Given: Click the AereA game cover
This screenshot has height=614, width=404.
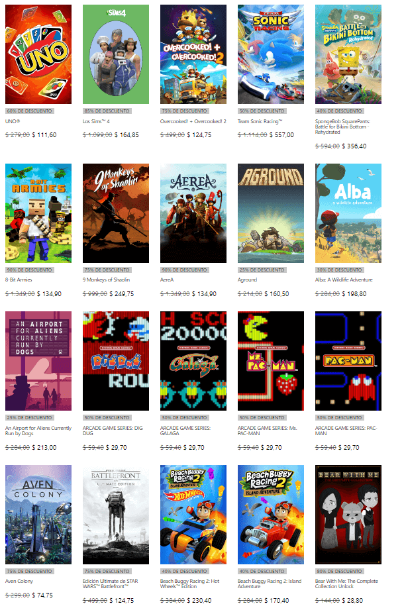Looking at the screenshot, I should click(193, 213).
